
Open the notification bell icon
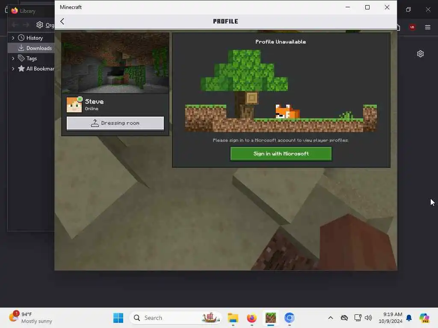tap(409, 318)
